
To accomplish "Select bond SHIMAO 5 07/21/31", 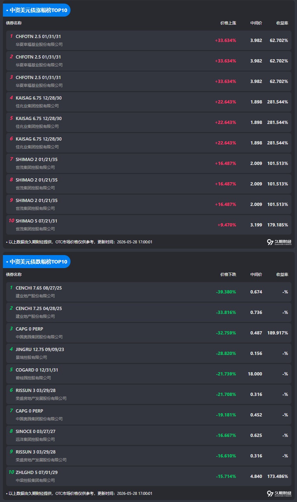I will click(x=36, y=221).
